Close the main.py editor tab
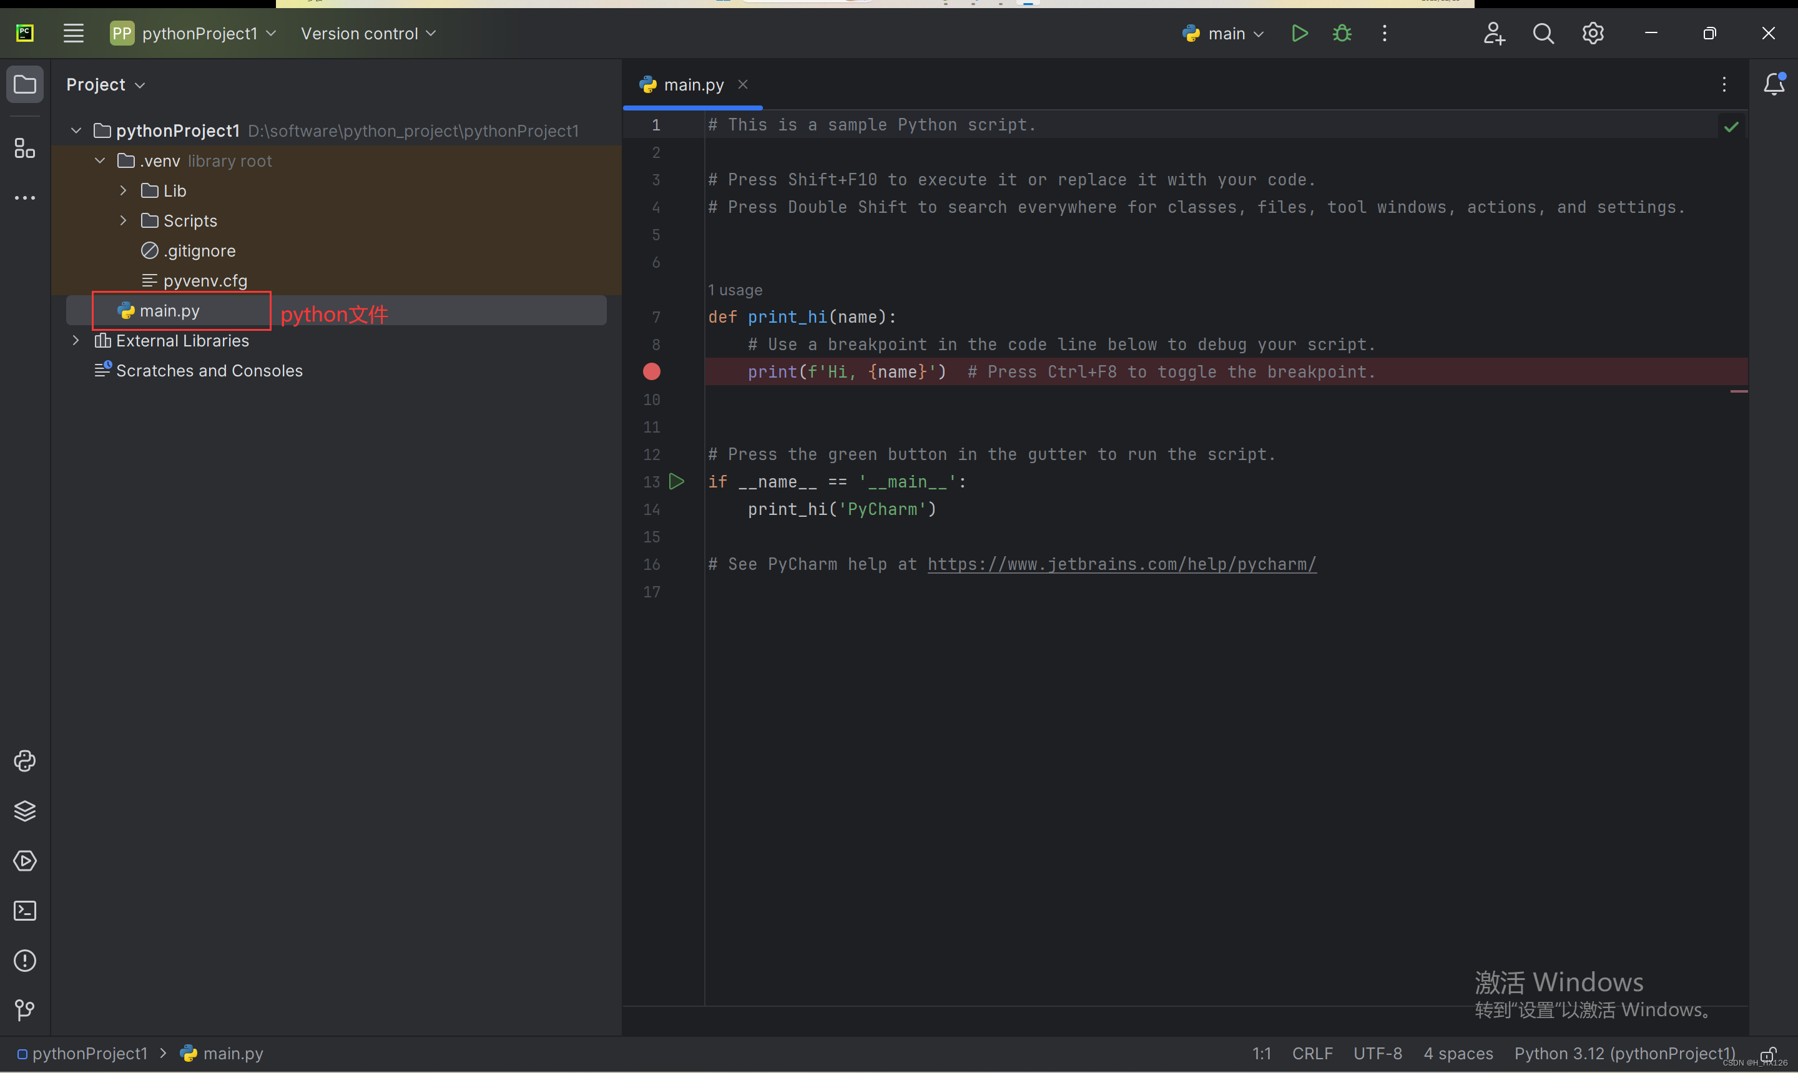Viewport: 1798px width, 1073px height. tap(742, 85)
